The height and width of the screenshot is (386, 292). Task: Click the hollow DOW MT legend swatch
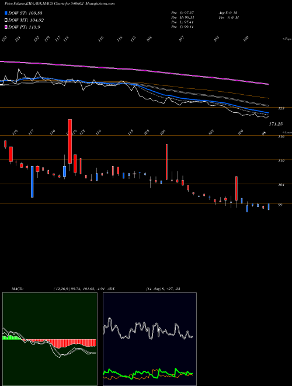click(6, 20)
